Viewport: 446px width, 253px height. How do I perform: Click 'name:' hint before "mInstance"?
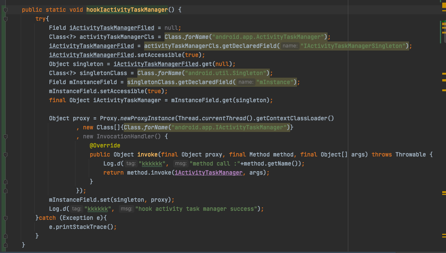246,82
